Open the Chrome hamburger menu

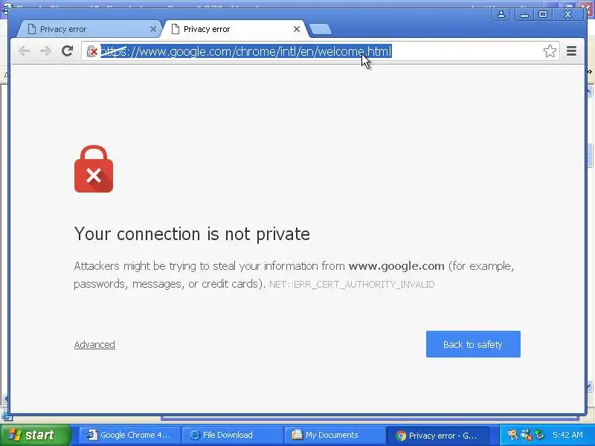pos(571,51)
